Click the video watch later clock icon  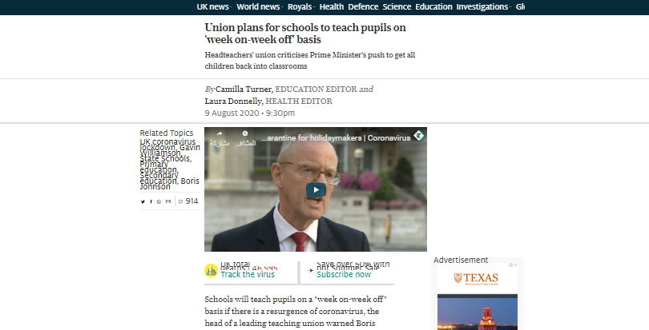tap(245, 133)
